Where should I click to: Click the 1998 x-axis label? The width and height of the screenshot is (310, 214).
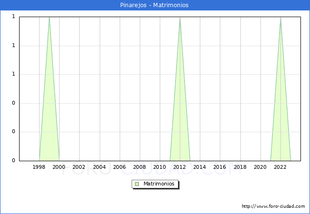tap(39, 167)
